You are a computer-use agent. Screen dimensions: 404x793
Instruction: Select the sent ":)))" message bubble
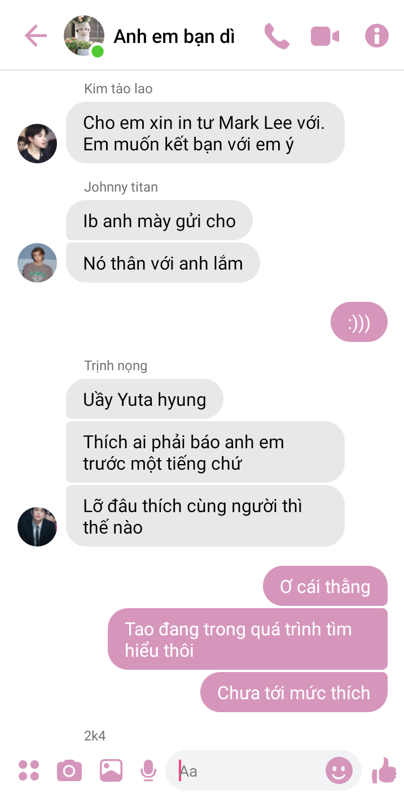[359, 322]
